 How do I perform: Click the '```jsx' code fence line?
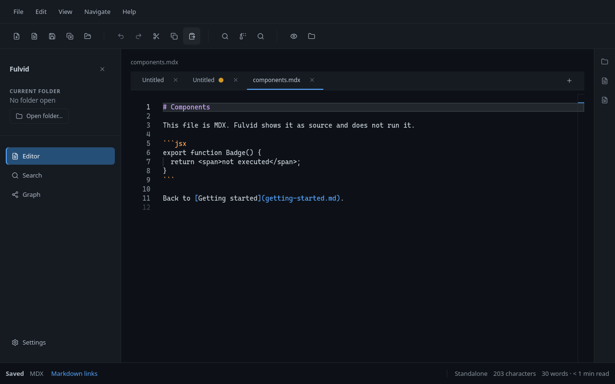coord(174,144)
